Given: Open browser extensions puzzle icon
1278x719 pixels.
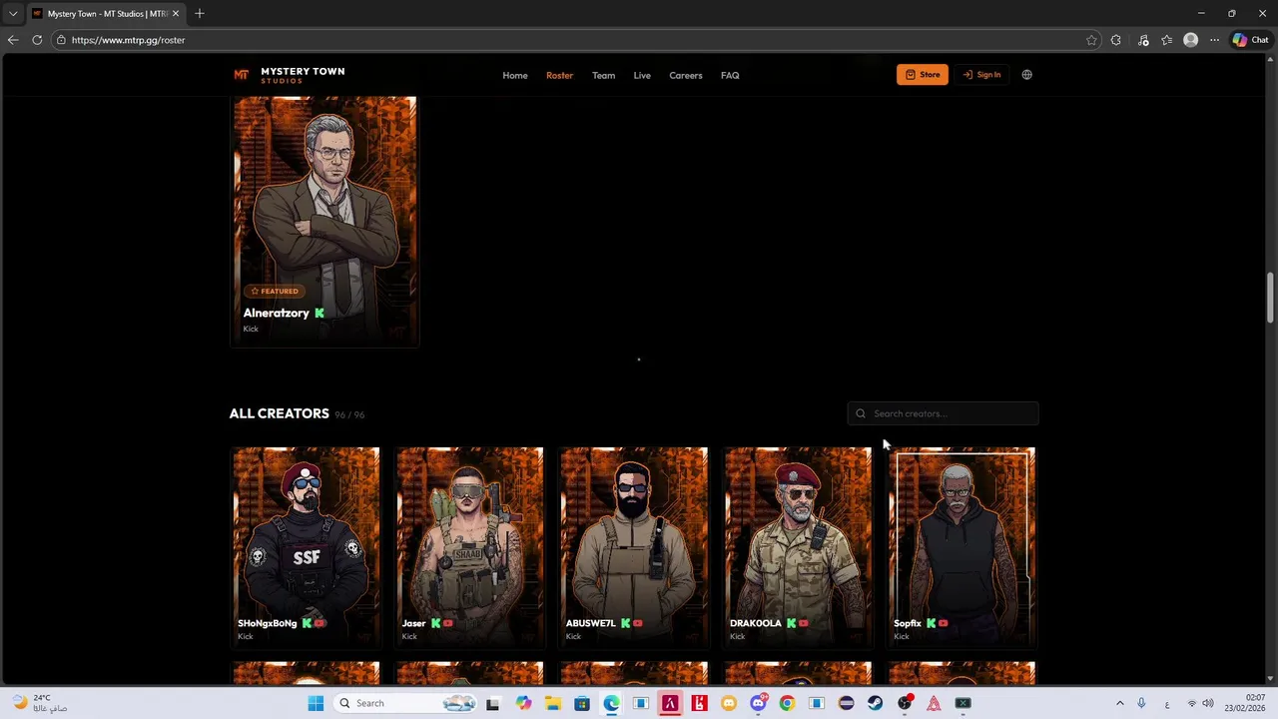Looking at the screenshot, I should [x=1115, y=40].
